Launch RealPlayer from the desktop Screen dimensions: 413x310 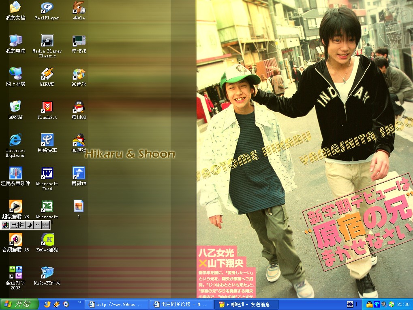point(47,8)
